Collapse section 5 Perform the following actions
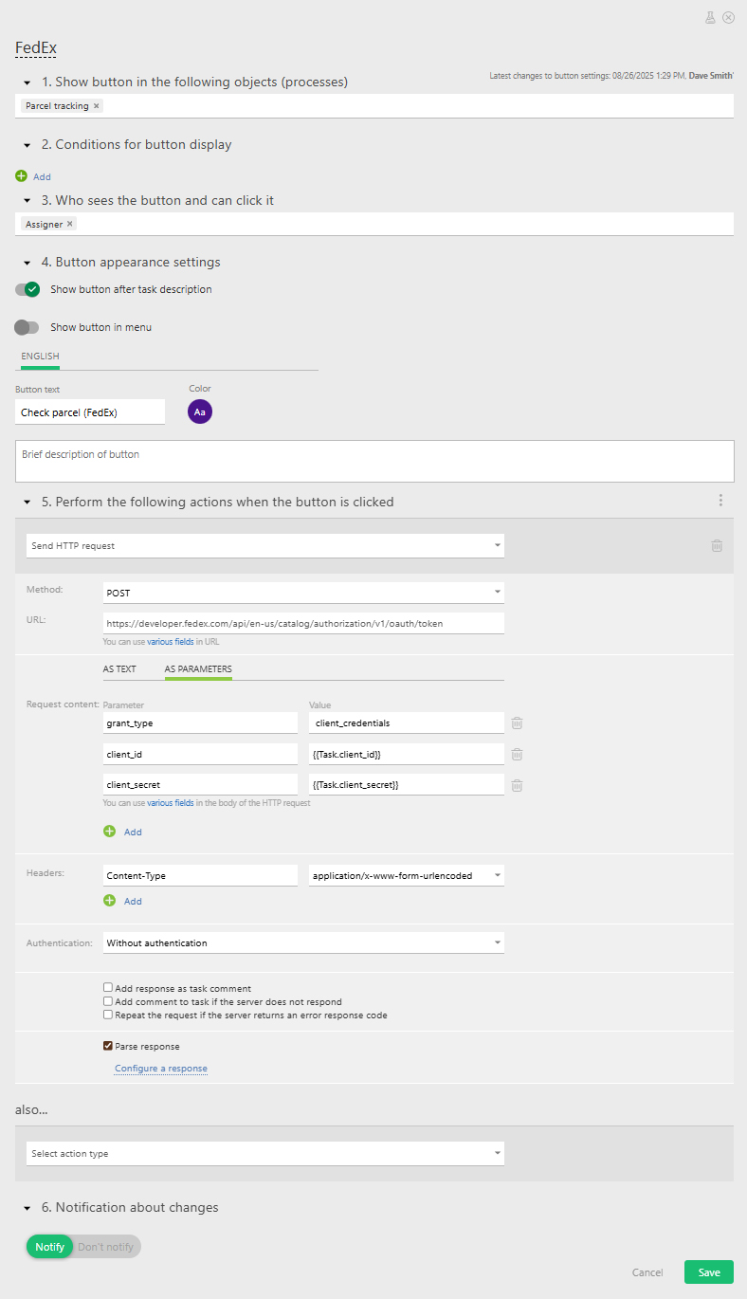The width and height of the screenshot is (747, 1299). coord(27,503)
